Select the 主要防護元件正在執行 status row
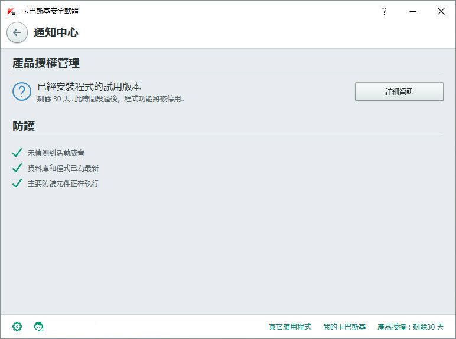Image resolution: width=456 pixels, height=339 pixels. tap(56, 183)
